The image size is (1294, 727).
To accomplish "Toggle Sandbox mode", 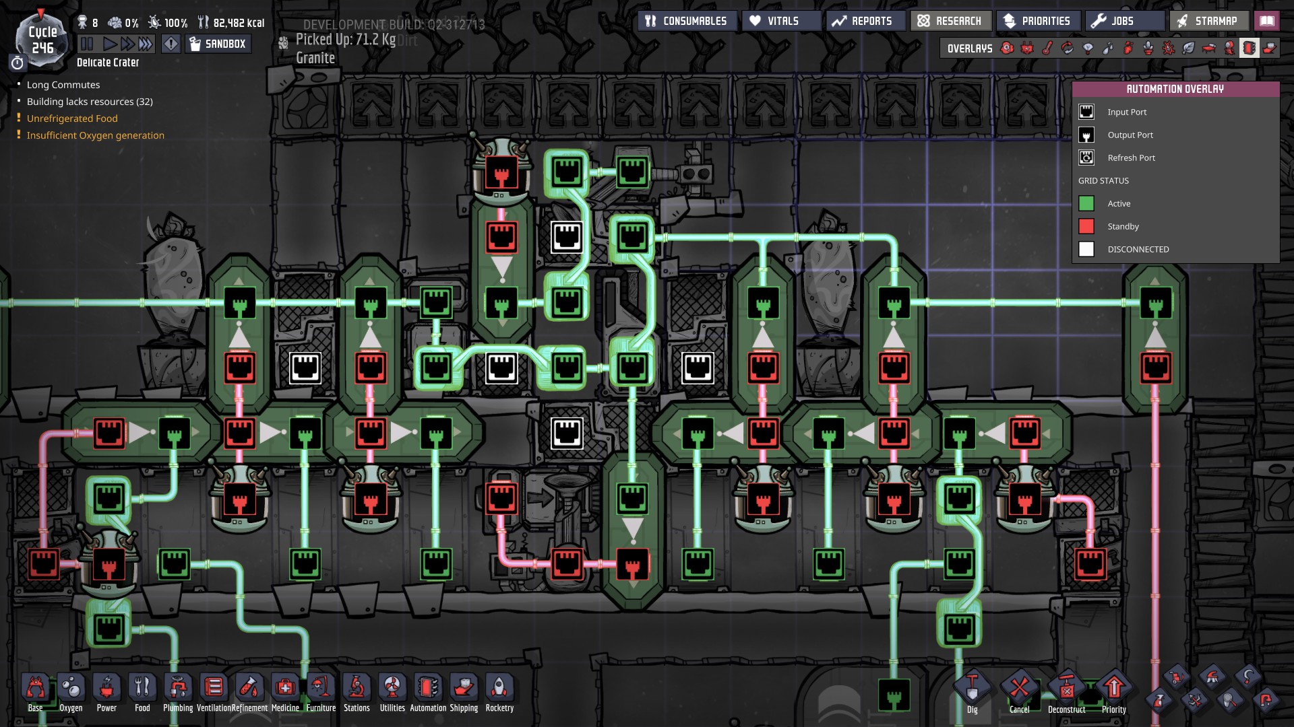I will point(218,44).
